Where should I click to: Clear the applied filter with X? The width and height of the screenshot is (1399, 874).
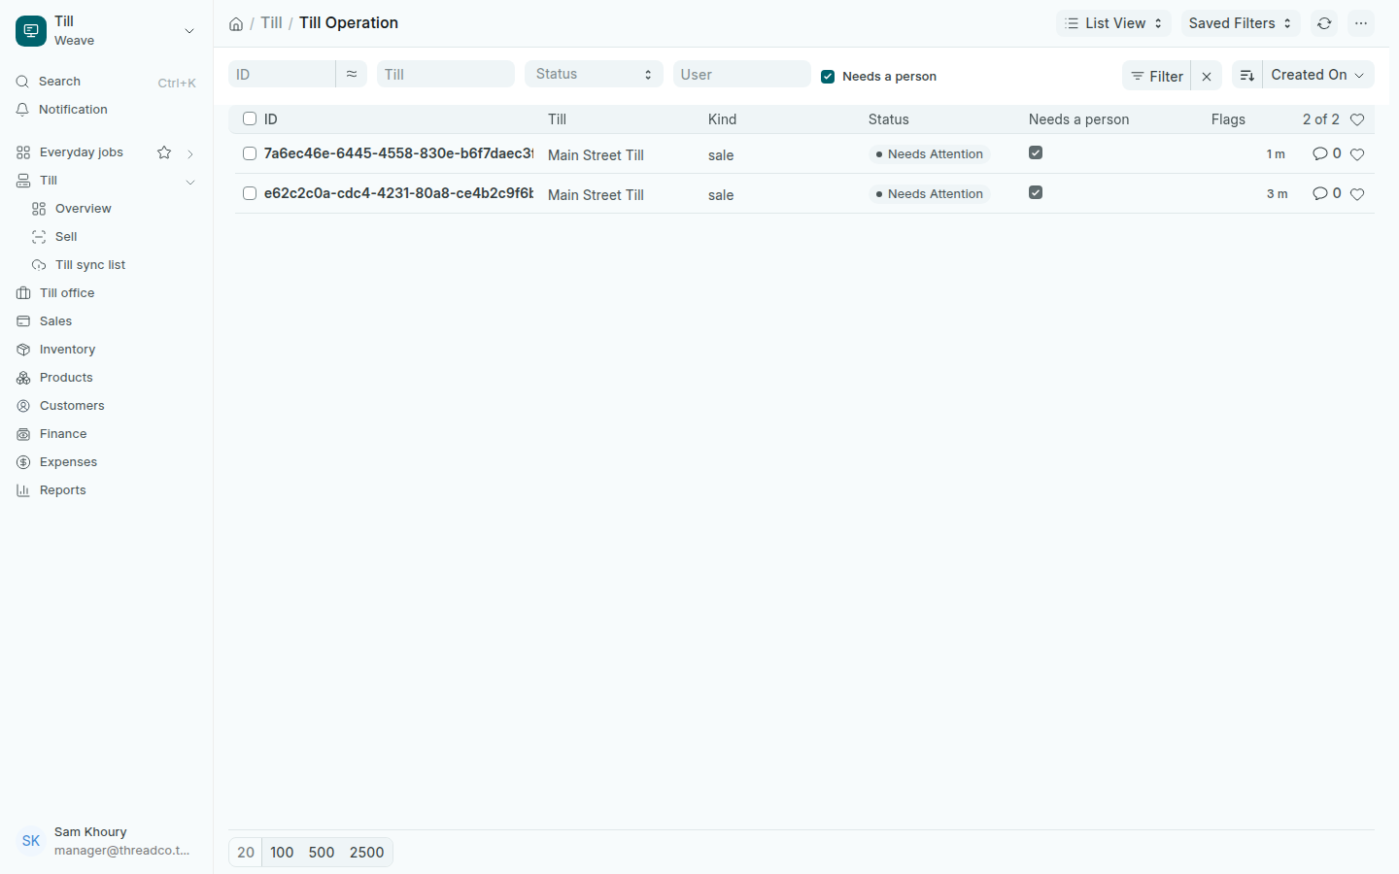click(1207, 76)
